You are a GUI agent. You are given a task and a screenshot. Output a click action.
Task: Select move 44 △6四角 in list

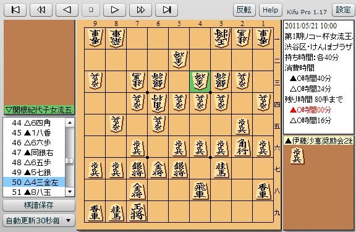34,122
